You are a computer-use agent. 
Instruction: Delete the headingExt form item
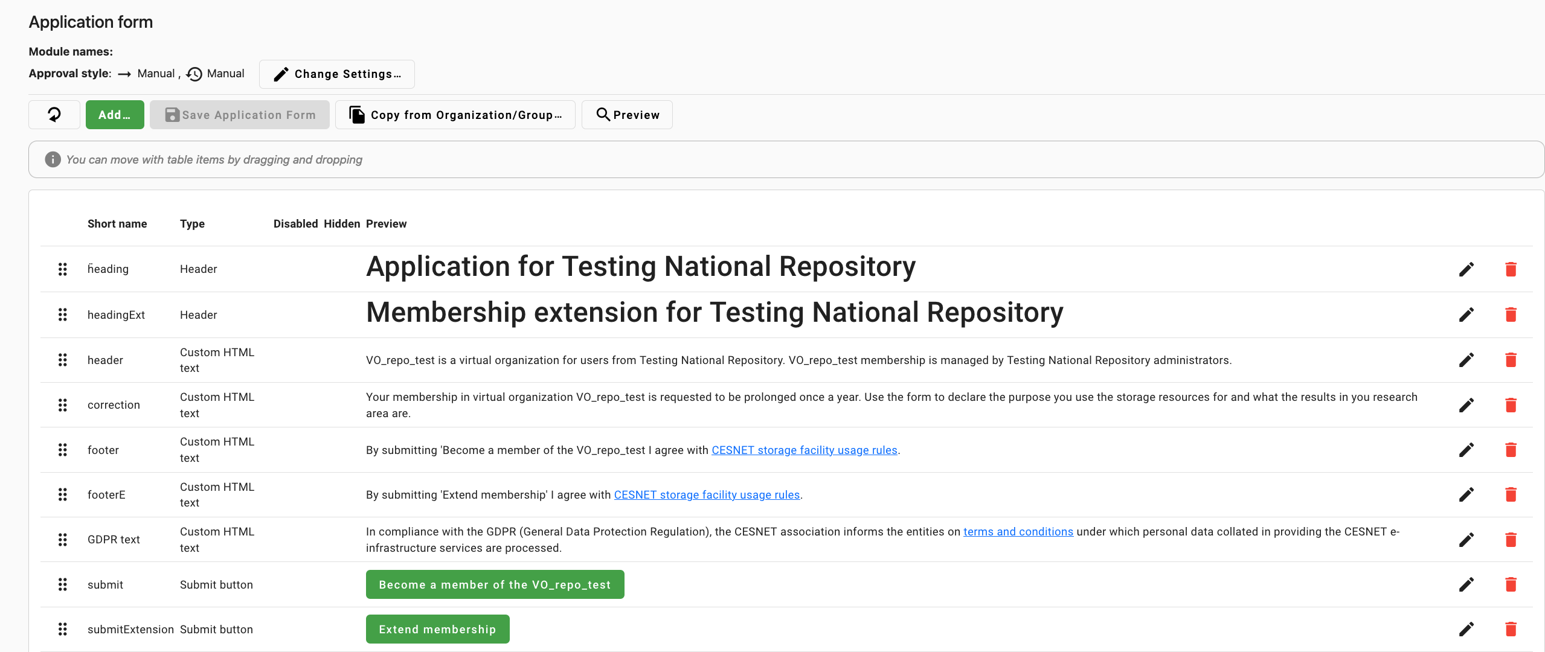[x=1511, y=315]
